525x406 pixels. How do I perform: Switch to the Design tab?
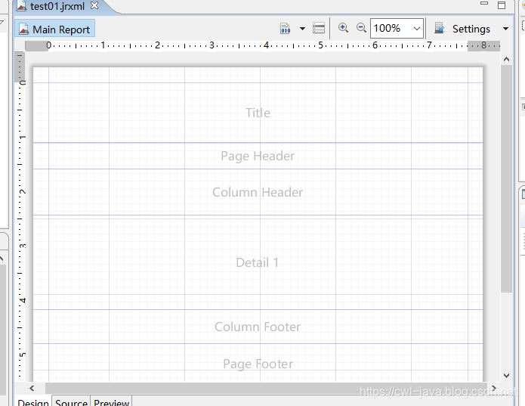(33, 401)
